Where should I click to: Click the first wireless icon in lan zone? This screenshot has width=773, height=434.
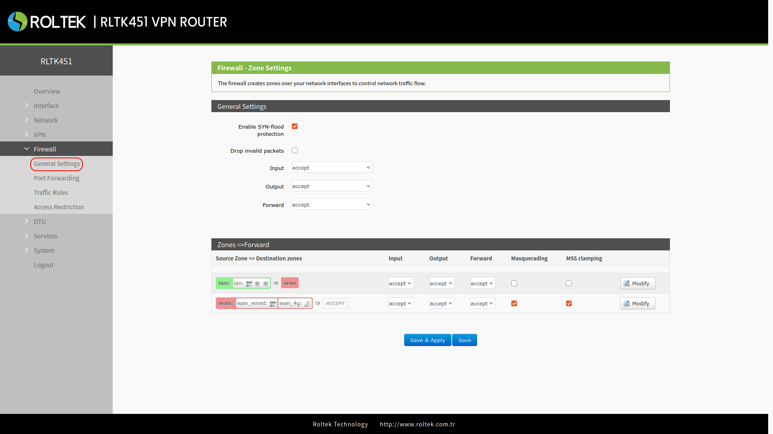[x=257, y=284]
